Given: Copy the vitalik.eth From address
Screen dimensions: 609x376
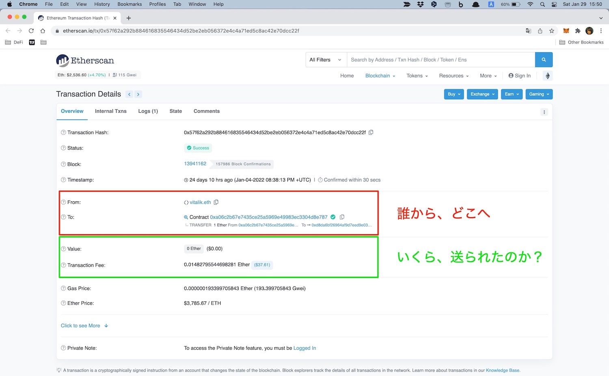Looking at the screenshot, I should pos(216,202).
